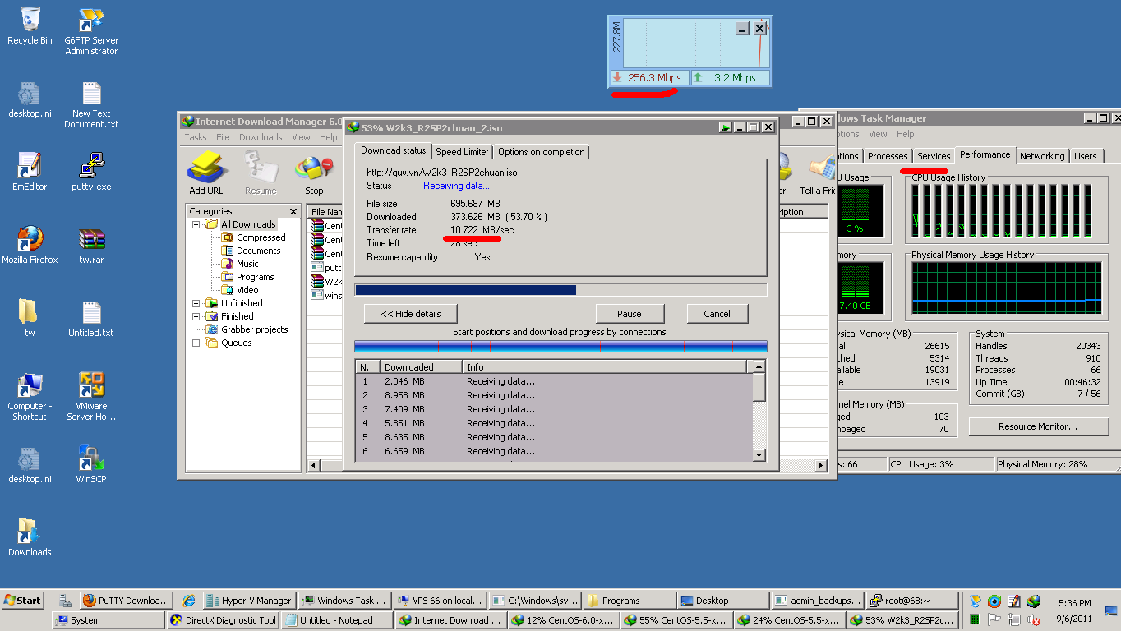Select the Music category in IDM tree
The width and height of the screenshot is (1121, 631).
247,264
